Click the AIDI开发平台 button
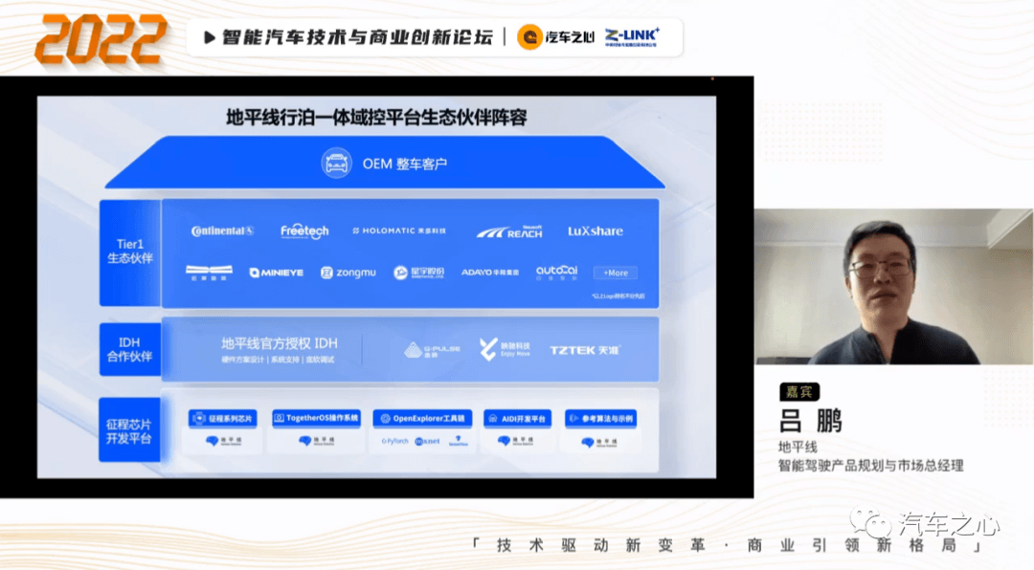The width and height of the screenshot is (1034, 570). [x=517, y=419]
